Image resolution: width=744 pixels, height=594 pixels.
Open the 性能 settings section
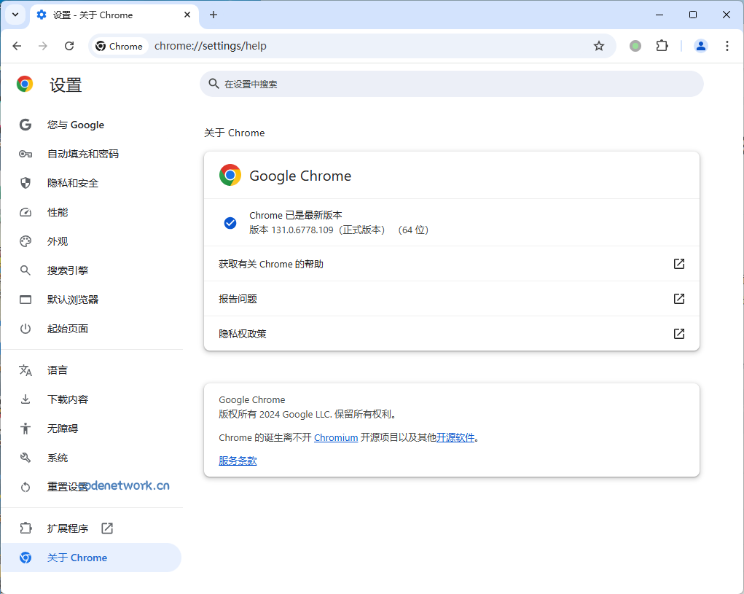click(58, 212)
